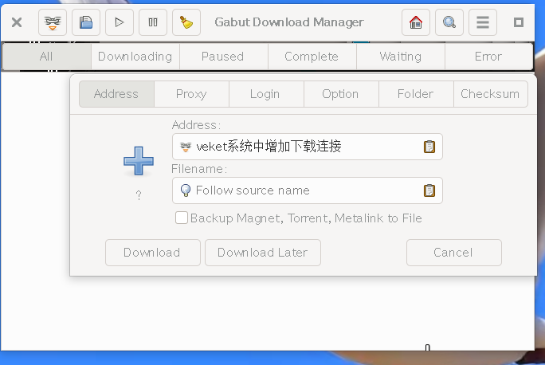Image resolution: width=545 pixels, height=365 pixels.
Task: Open the Checksum tab in dialog
Action: click(x=491, y=94)
